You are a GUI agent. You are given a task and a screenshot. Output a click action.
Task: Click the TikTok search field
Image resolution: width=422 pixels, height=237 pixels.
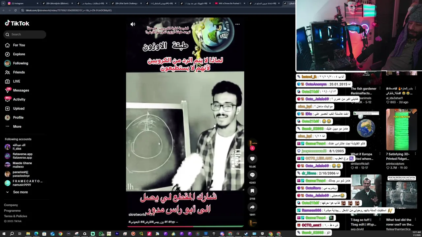pos(25,34)
